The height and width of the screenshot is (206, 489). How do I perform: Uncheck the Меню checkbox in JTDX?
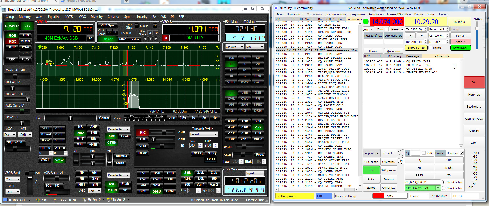[x=402, y=29]
